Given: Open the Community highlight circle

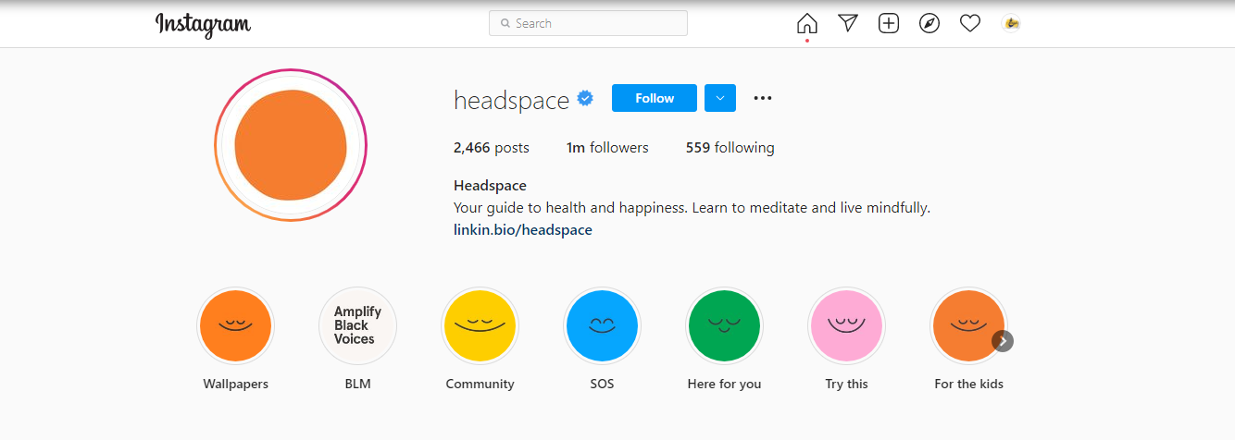Looking at the screenshot, I should click(x=480, y=325).
